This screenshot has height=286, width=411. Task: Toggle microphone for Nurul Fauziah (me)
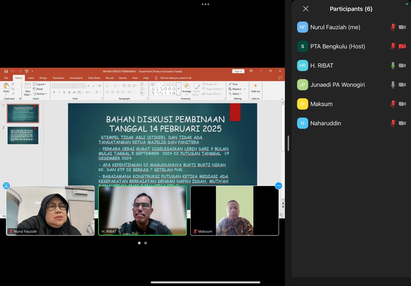click(x=393, y=27)
